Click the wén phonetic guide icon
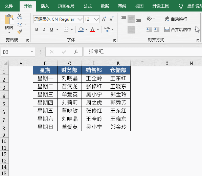The width and height of the screenshot is (202, 176). pos(107,29)
